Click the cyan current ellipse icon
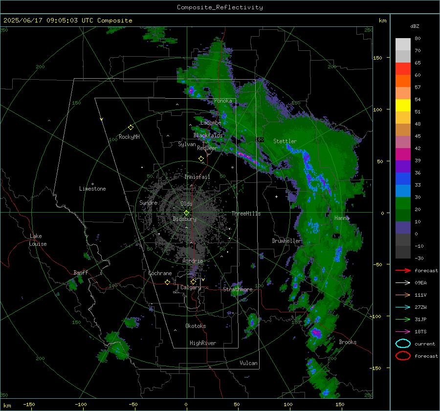440x411 pixels. (403, 344)
